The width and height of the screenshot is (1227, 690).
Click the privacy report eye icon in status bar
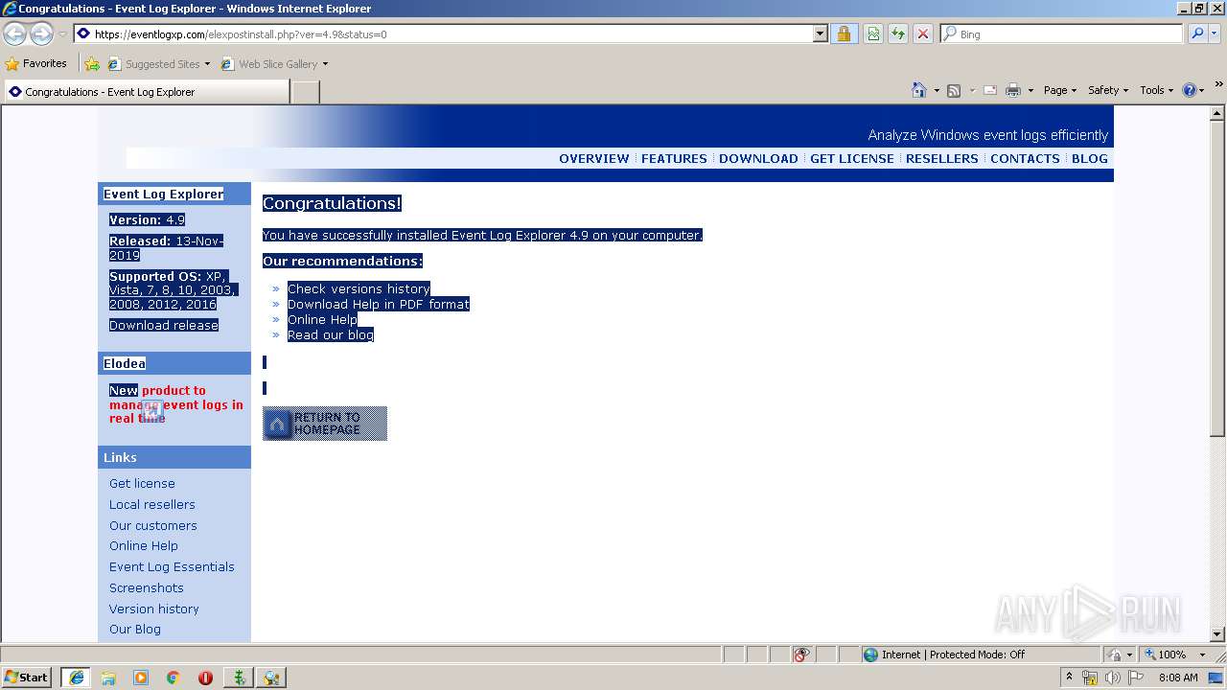(x=801, y=655)
